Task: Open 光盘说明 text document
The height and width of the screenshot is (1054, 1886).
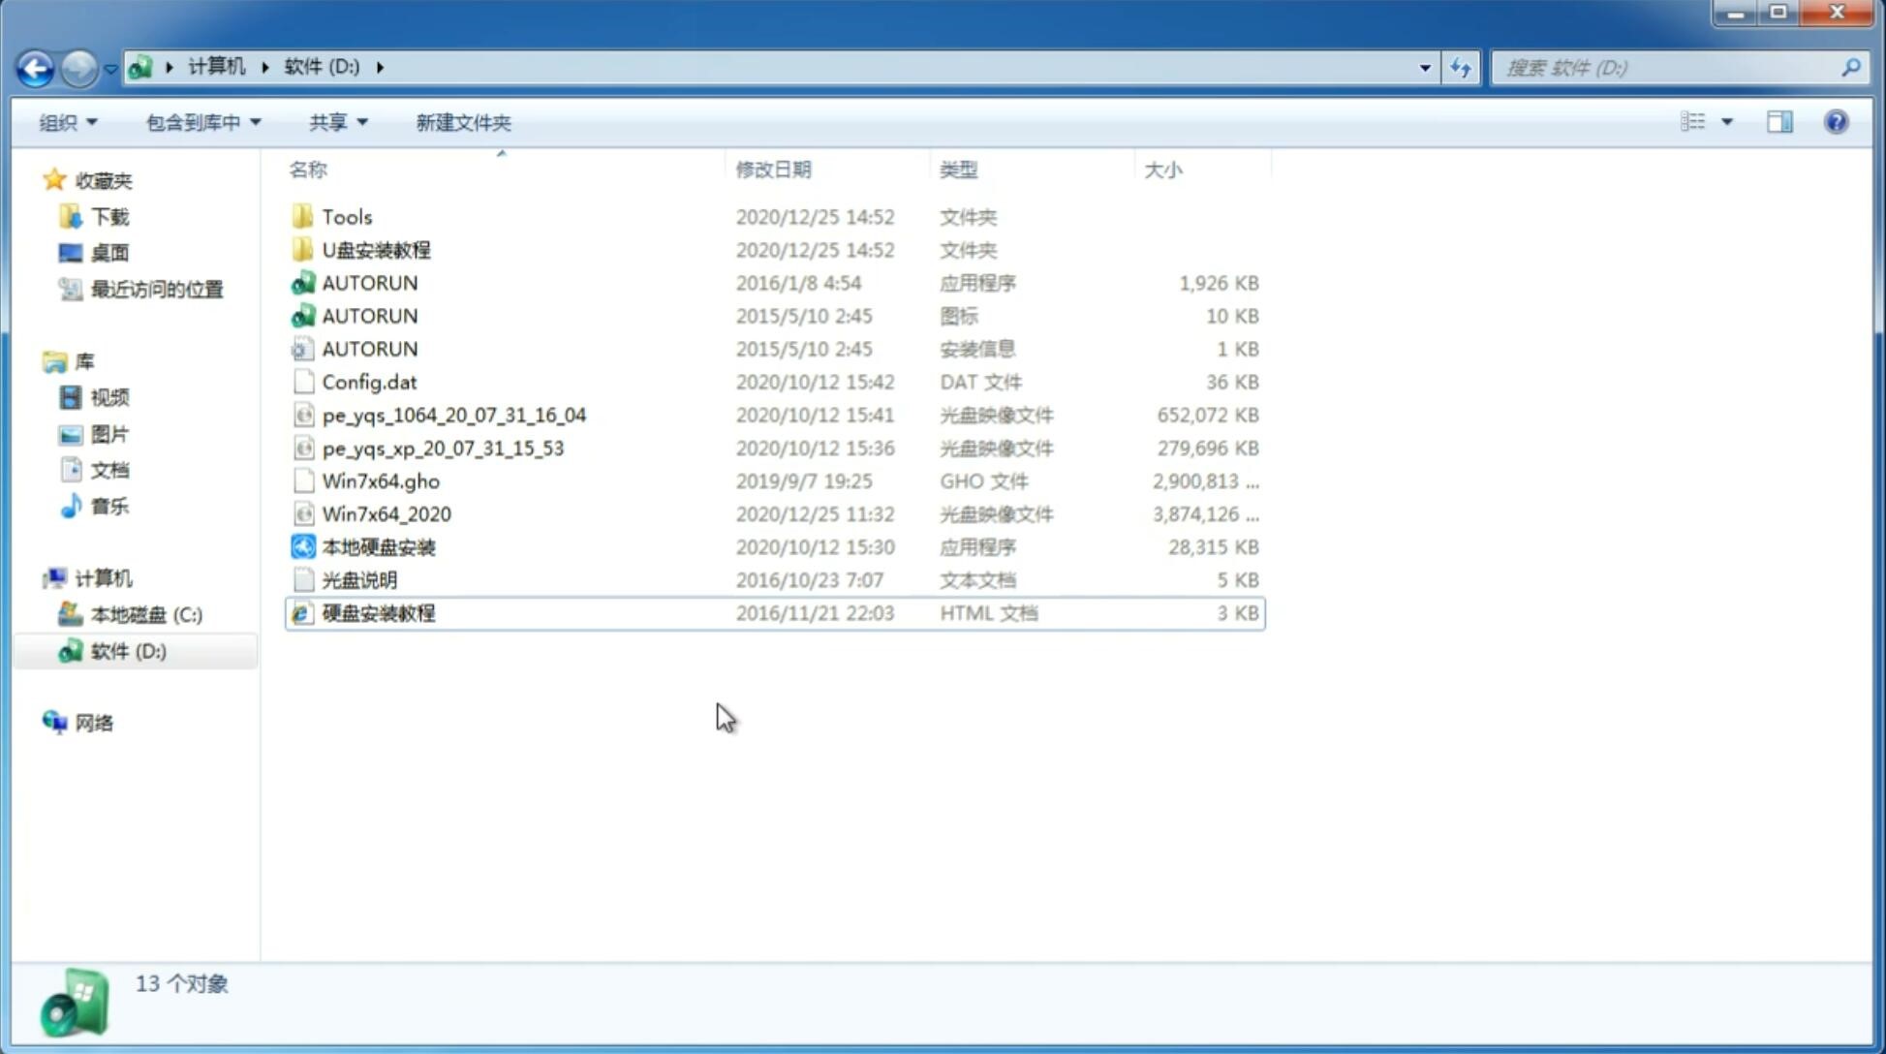Action: tap(360, 578)
